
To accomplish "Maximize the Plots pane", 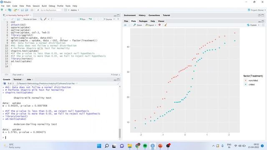I will (x=262, y=21).
